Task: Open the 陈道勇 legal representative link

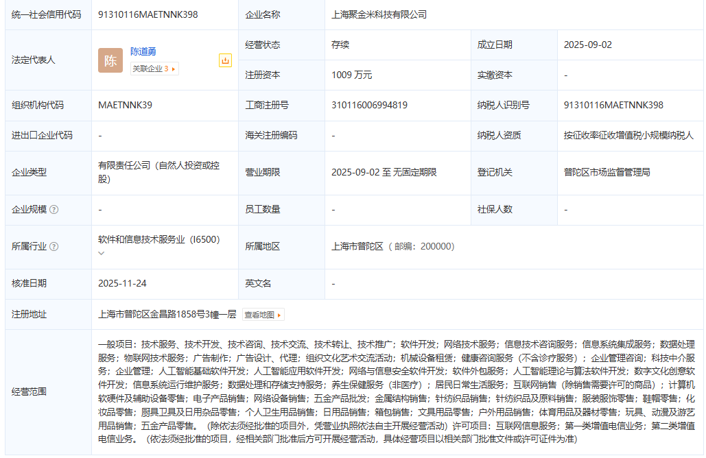Action: click(143, 51)
